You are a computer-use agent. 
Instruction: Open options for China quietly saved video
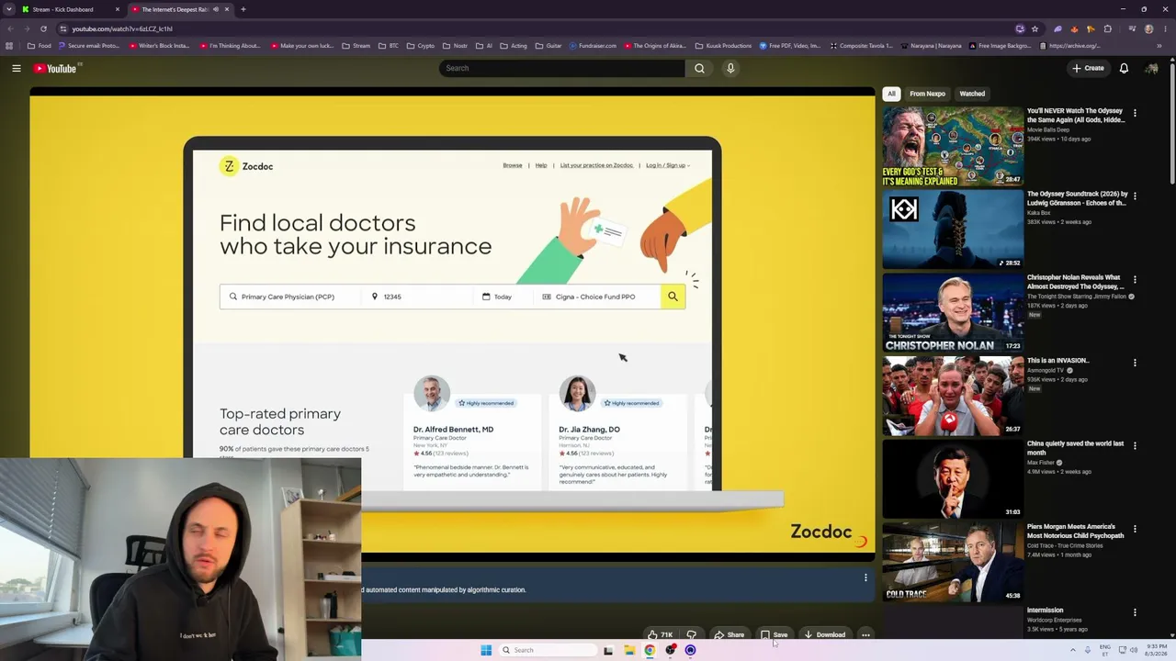pos(1135,445)
